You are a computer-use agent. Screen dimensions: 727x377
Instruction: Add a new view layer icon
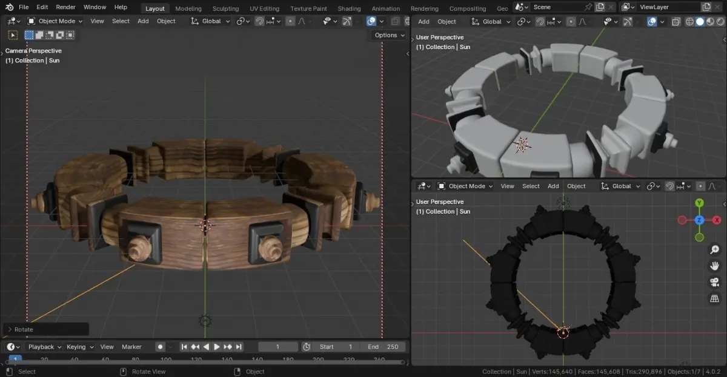pyautogui.click(x=706, y=7)
